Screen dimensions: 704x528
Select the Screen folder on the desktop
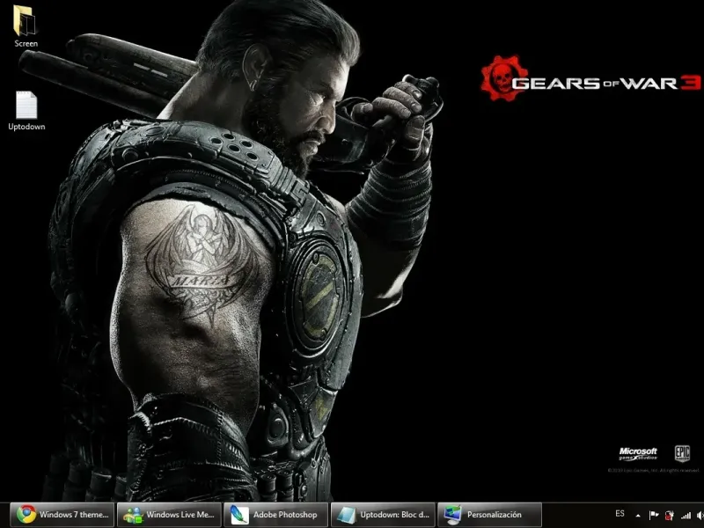pyautogui.click(x=26, y=19)
